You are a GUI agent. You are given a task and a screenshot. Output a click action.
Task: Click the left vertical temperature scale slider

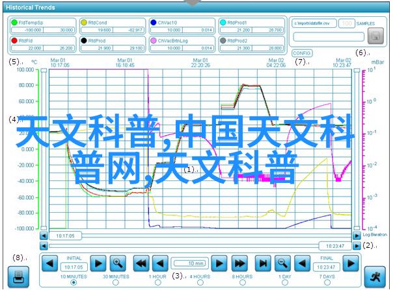[x=44, y=149]
